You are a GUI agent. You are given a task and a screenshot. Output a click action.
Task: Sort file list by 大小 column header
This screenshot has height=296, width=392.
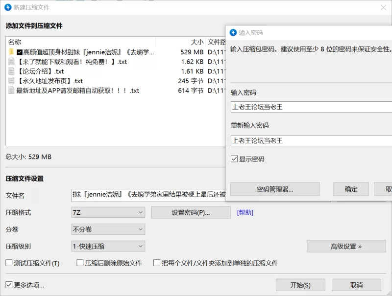click(x=196, y=42)
